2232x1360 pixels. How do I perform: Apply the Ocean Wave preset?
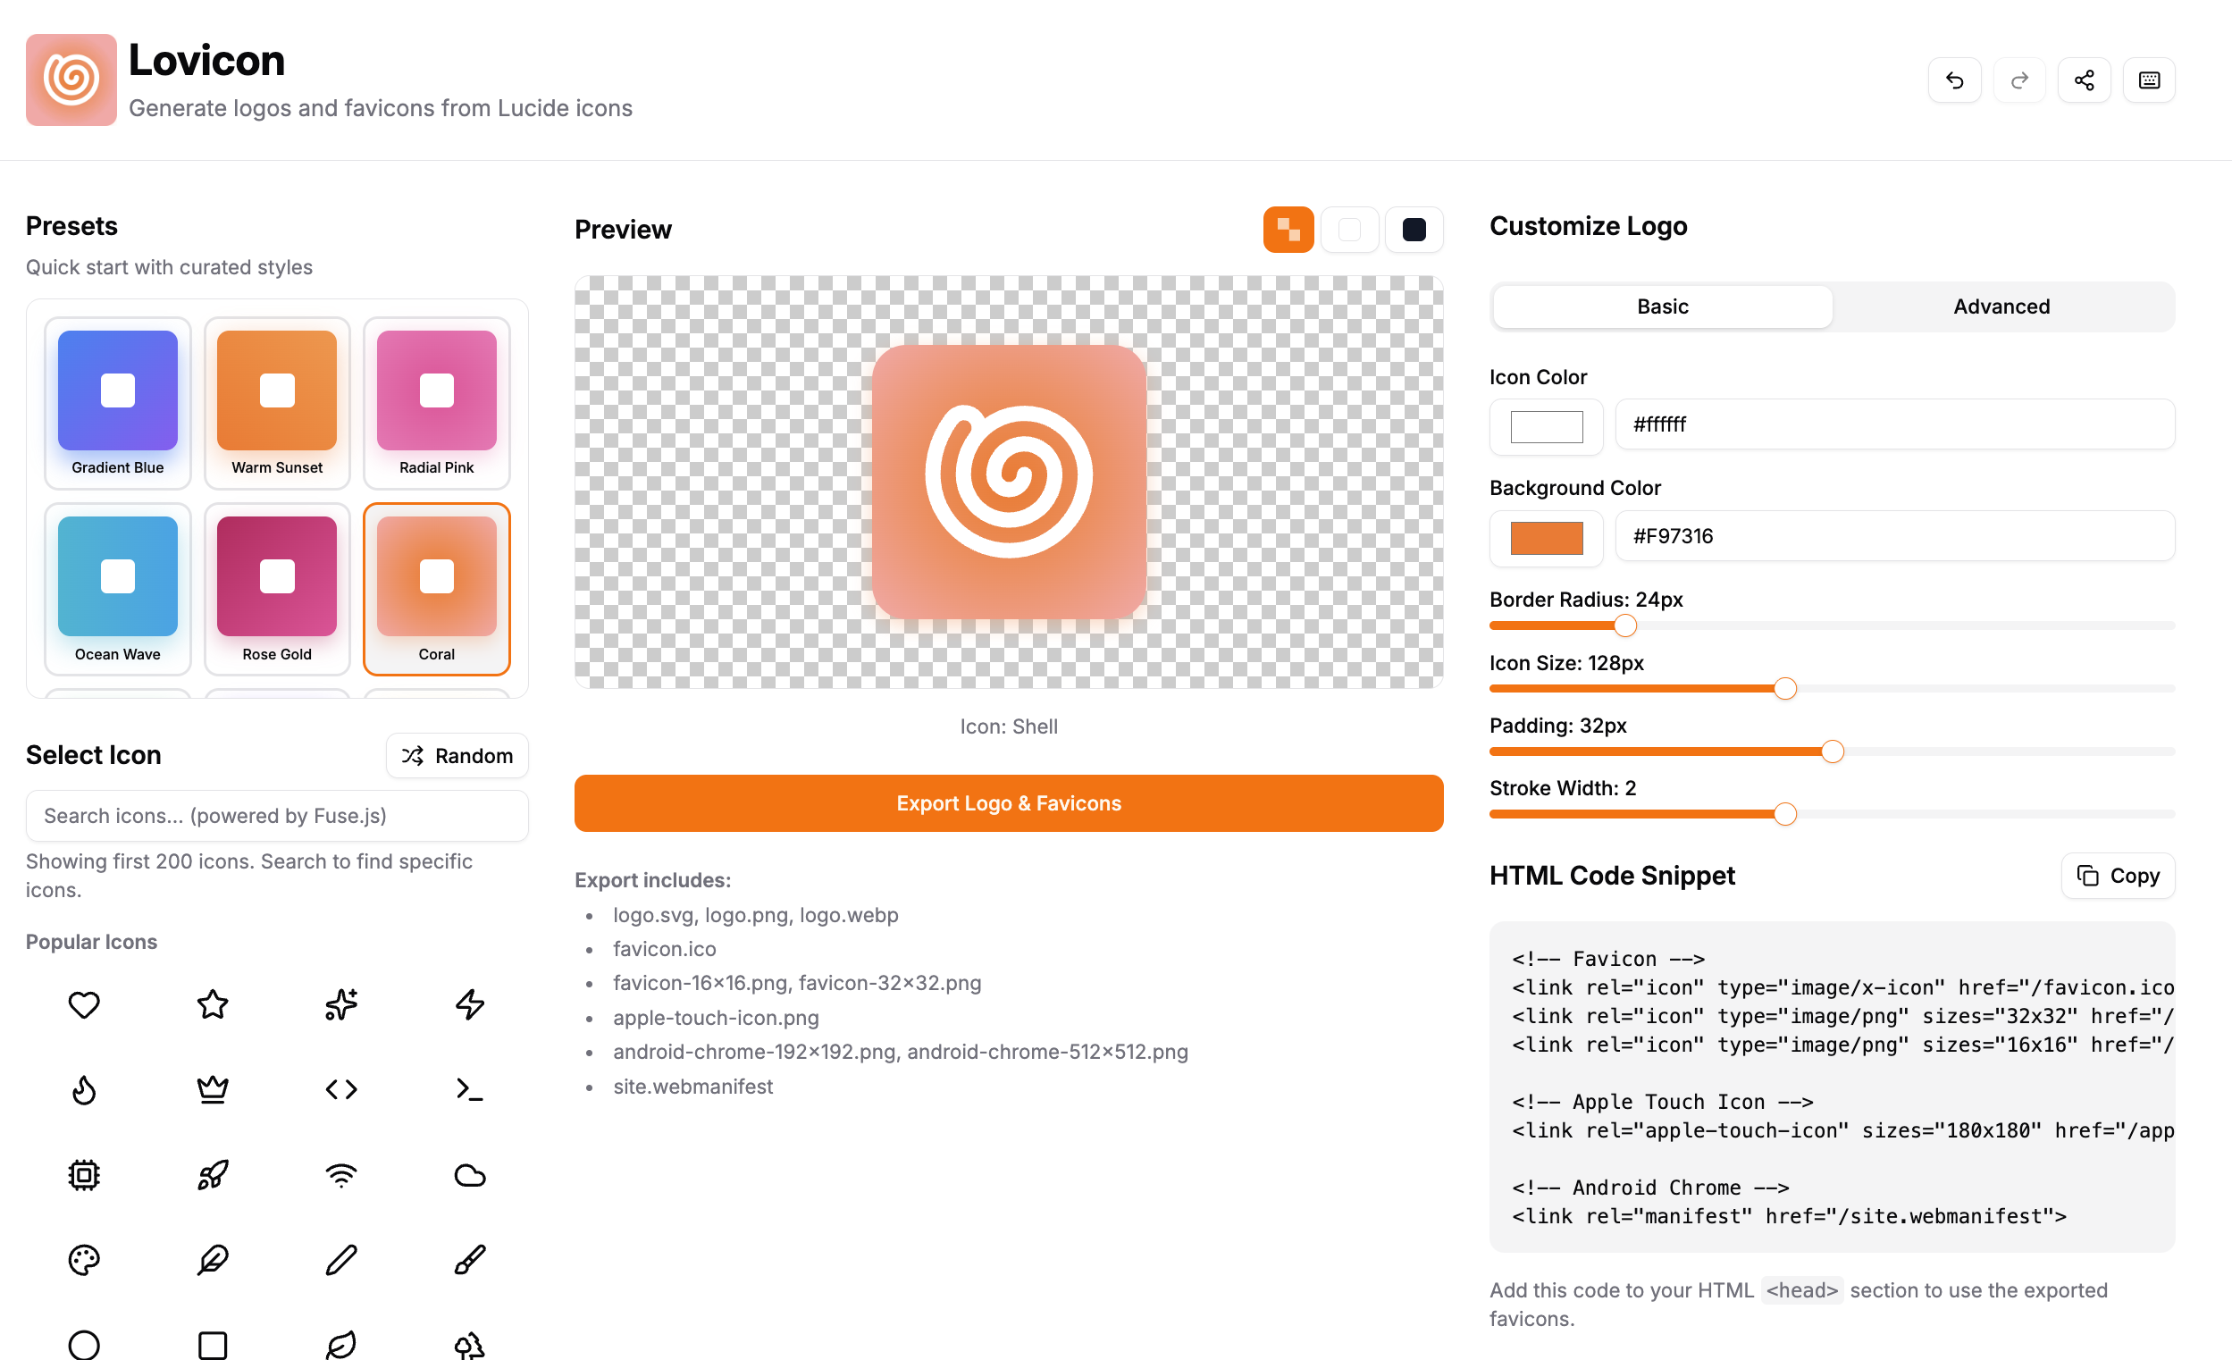pos(118,588)
